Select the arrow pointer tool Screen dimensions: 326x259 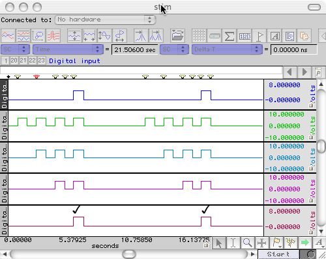coord(219,243)
